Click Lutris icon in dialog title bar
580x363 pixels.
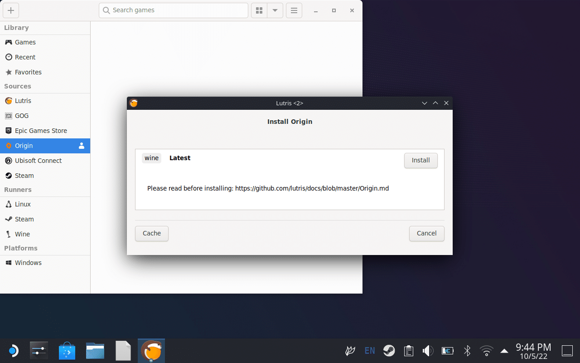pyautogui.click(x=134, y=103)
